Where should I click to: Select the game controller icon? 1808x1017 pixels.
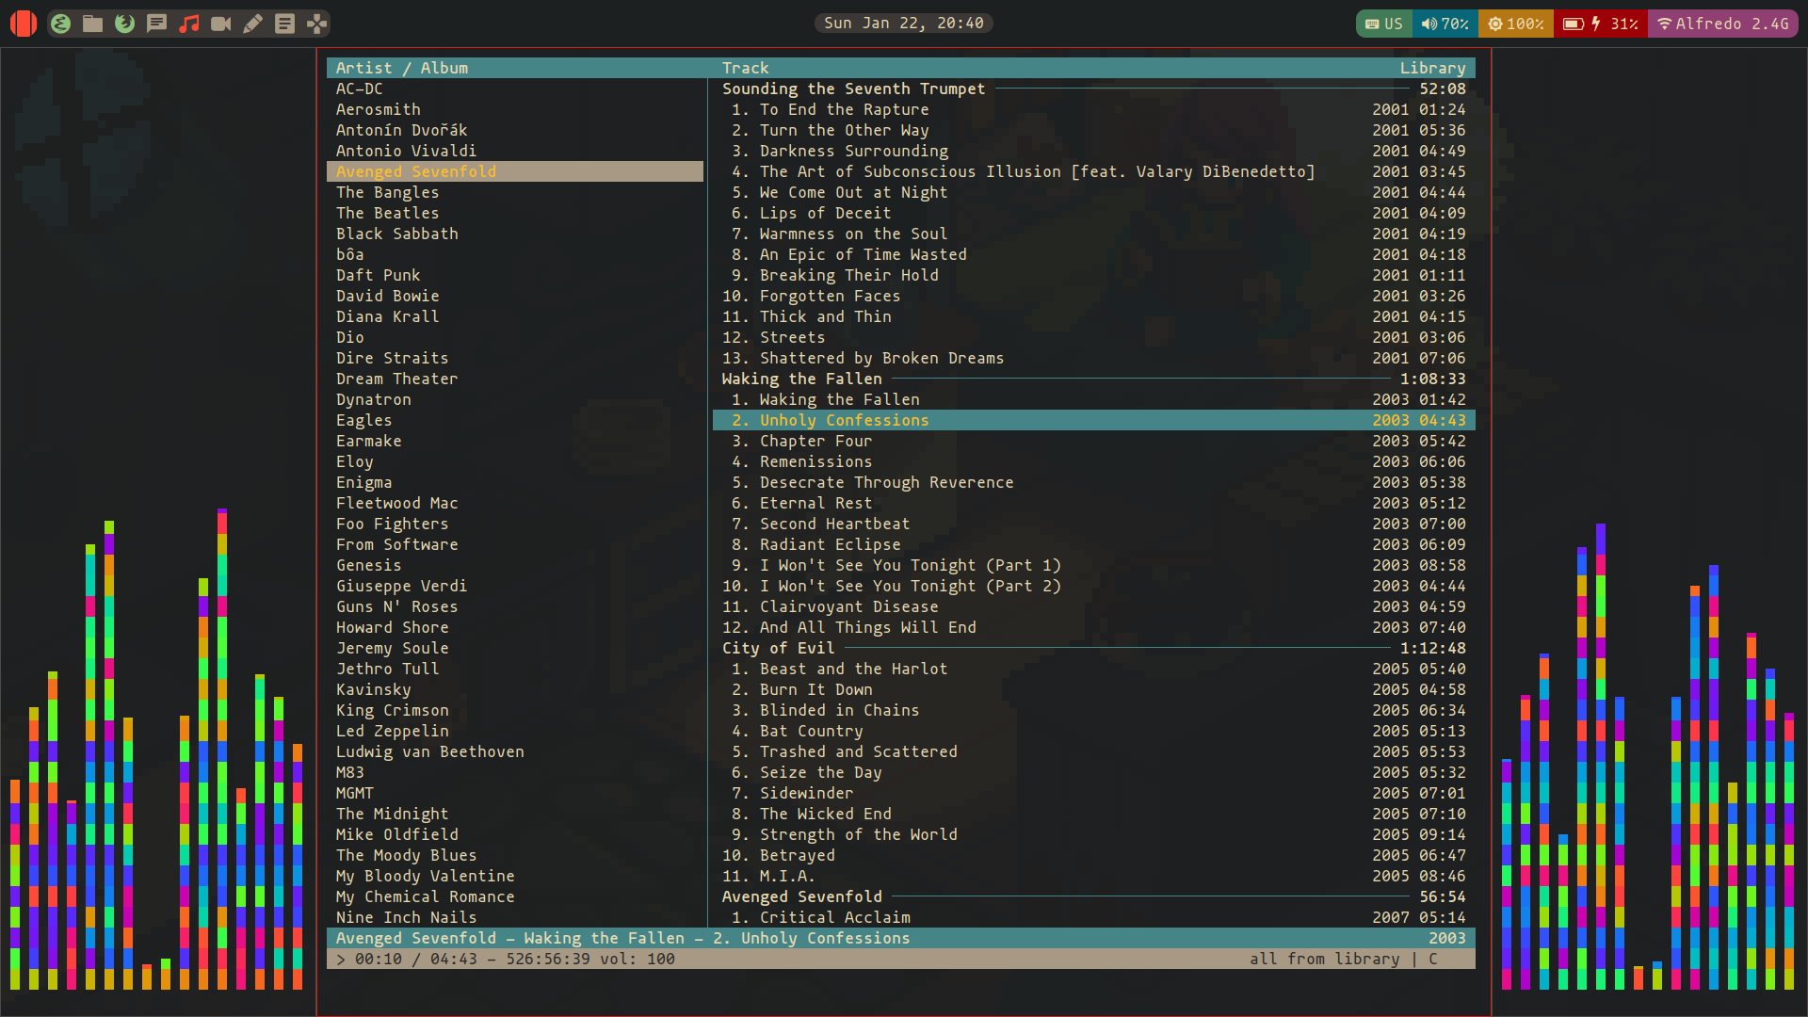(x=316, y=23)
